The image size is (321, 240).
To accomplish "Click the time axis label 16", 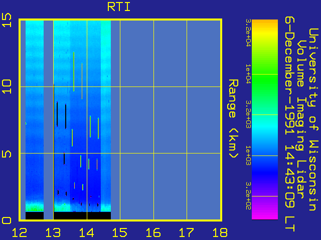I will [x=153, y=232].
